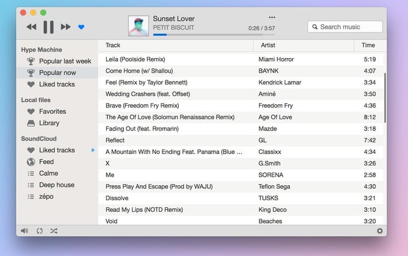Click the list icon beside zépo
408x256 pixels.
pyautogui.click(x=31, y=197)
